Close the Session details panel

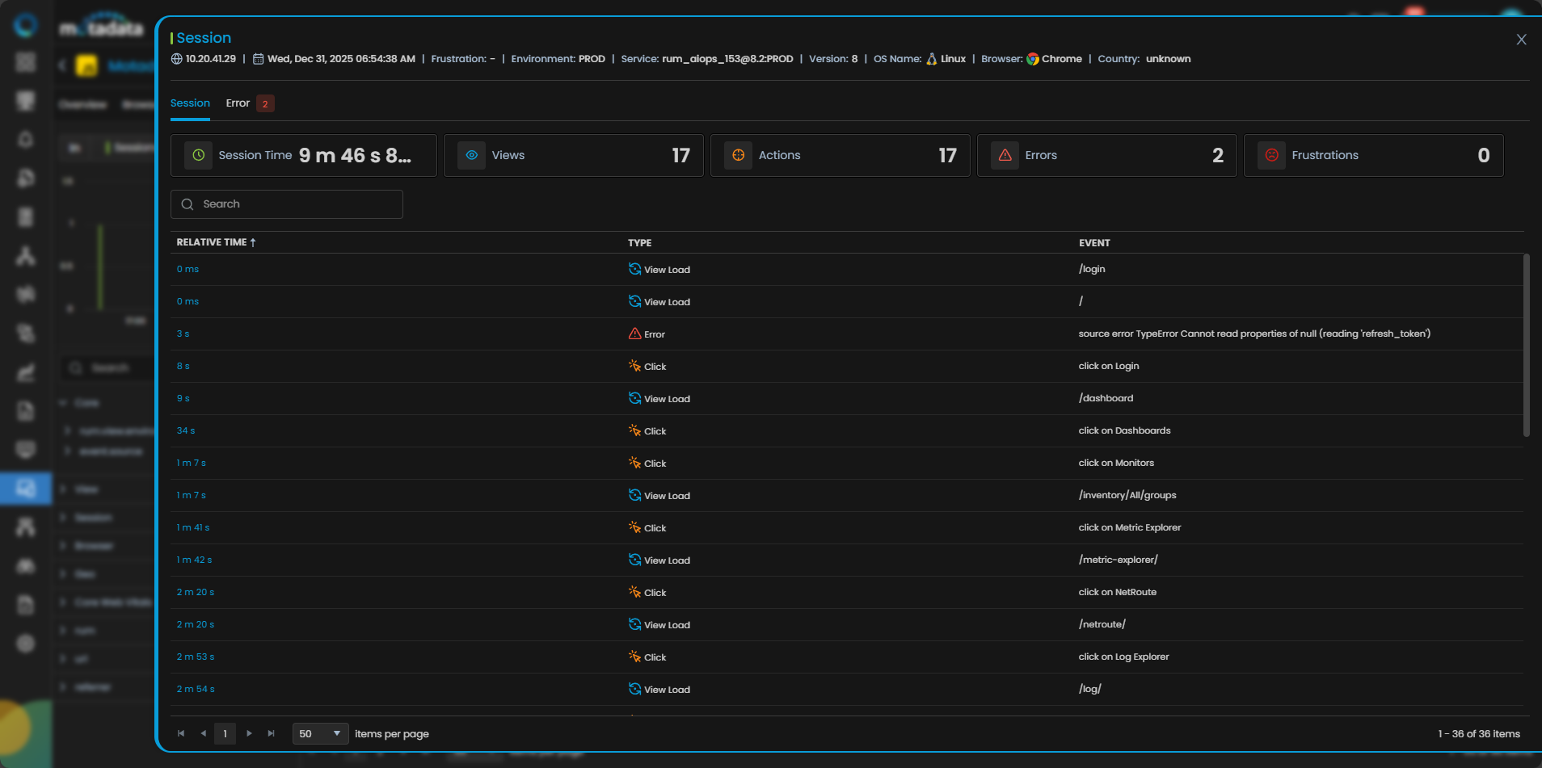(1521, 40)
